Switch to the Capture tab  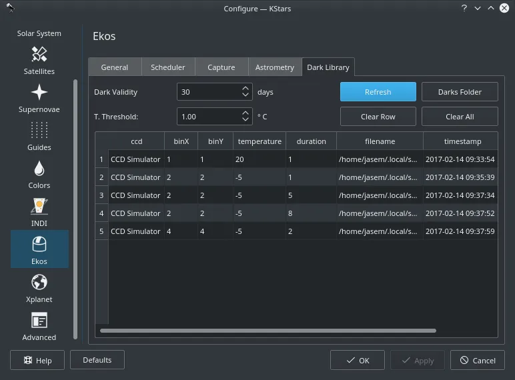[221, 67]
